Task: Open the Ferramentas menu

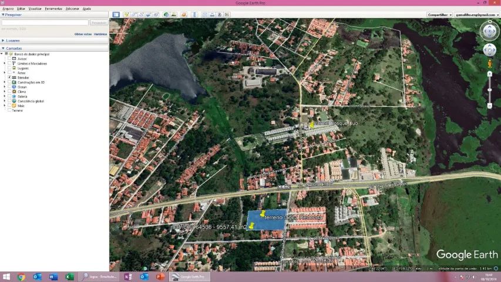Action: coord(53,9)
